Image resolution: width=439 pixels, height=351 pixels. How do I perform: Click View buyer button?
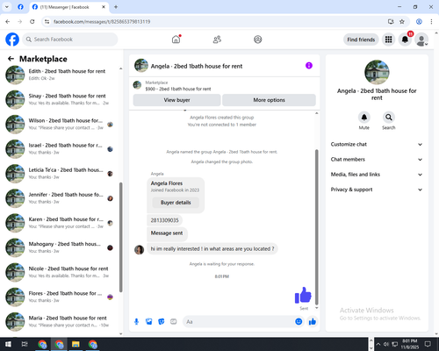(x=176, y=100)
